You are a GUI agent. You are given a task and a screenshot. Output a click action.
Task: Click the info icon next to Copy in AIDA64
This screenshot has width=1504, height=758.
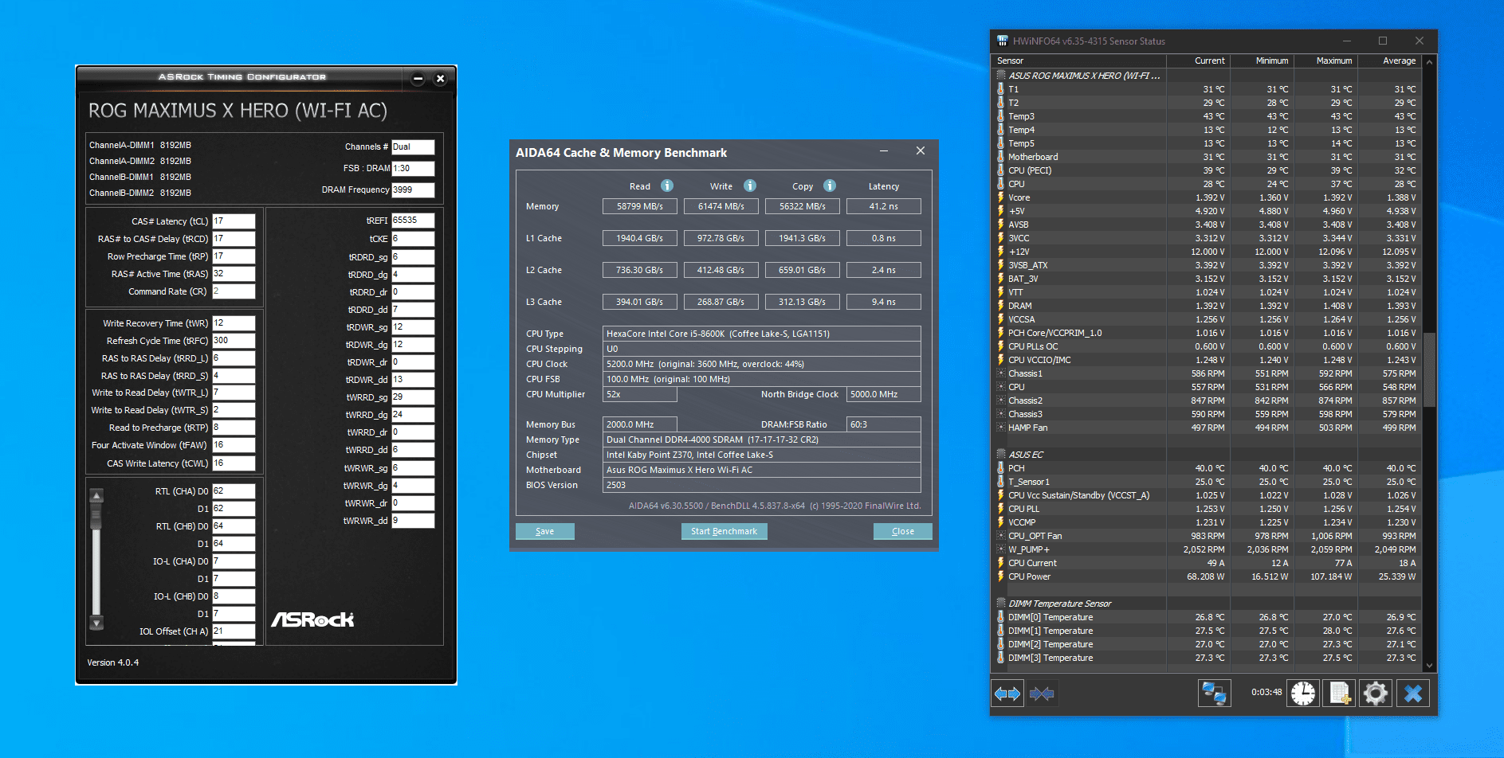click(x=830, y=186)
